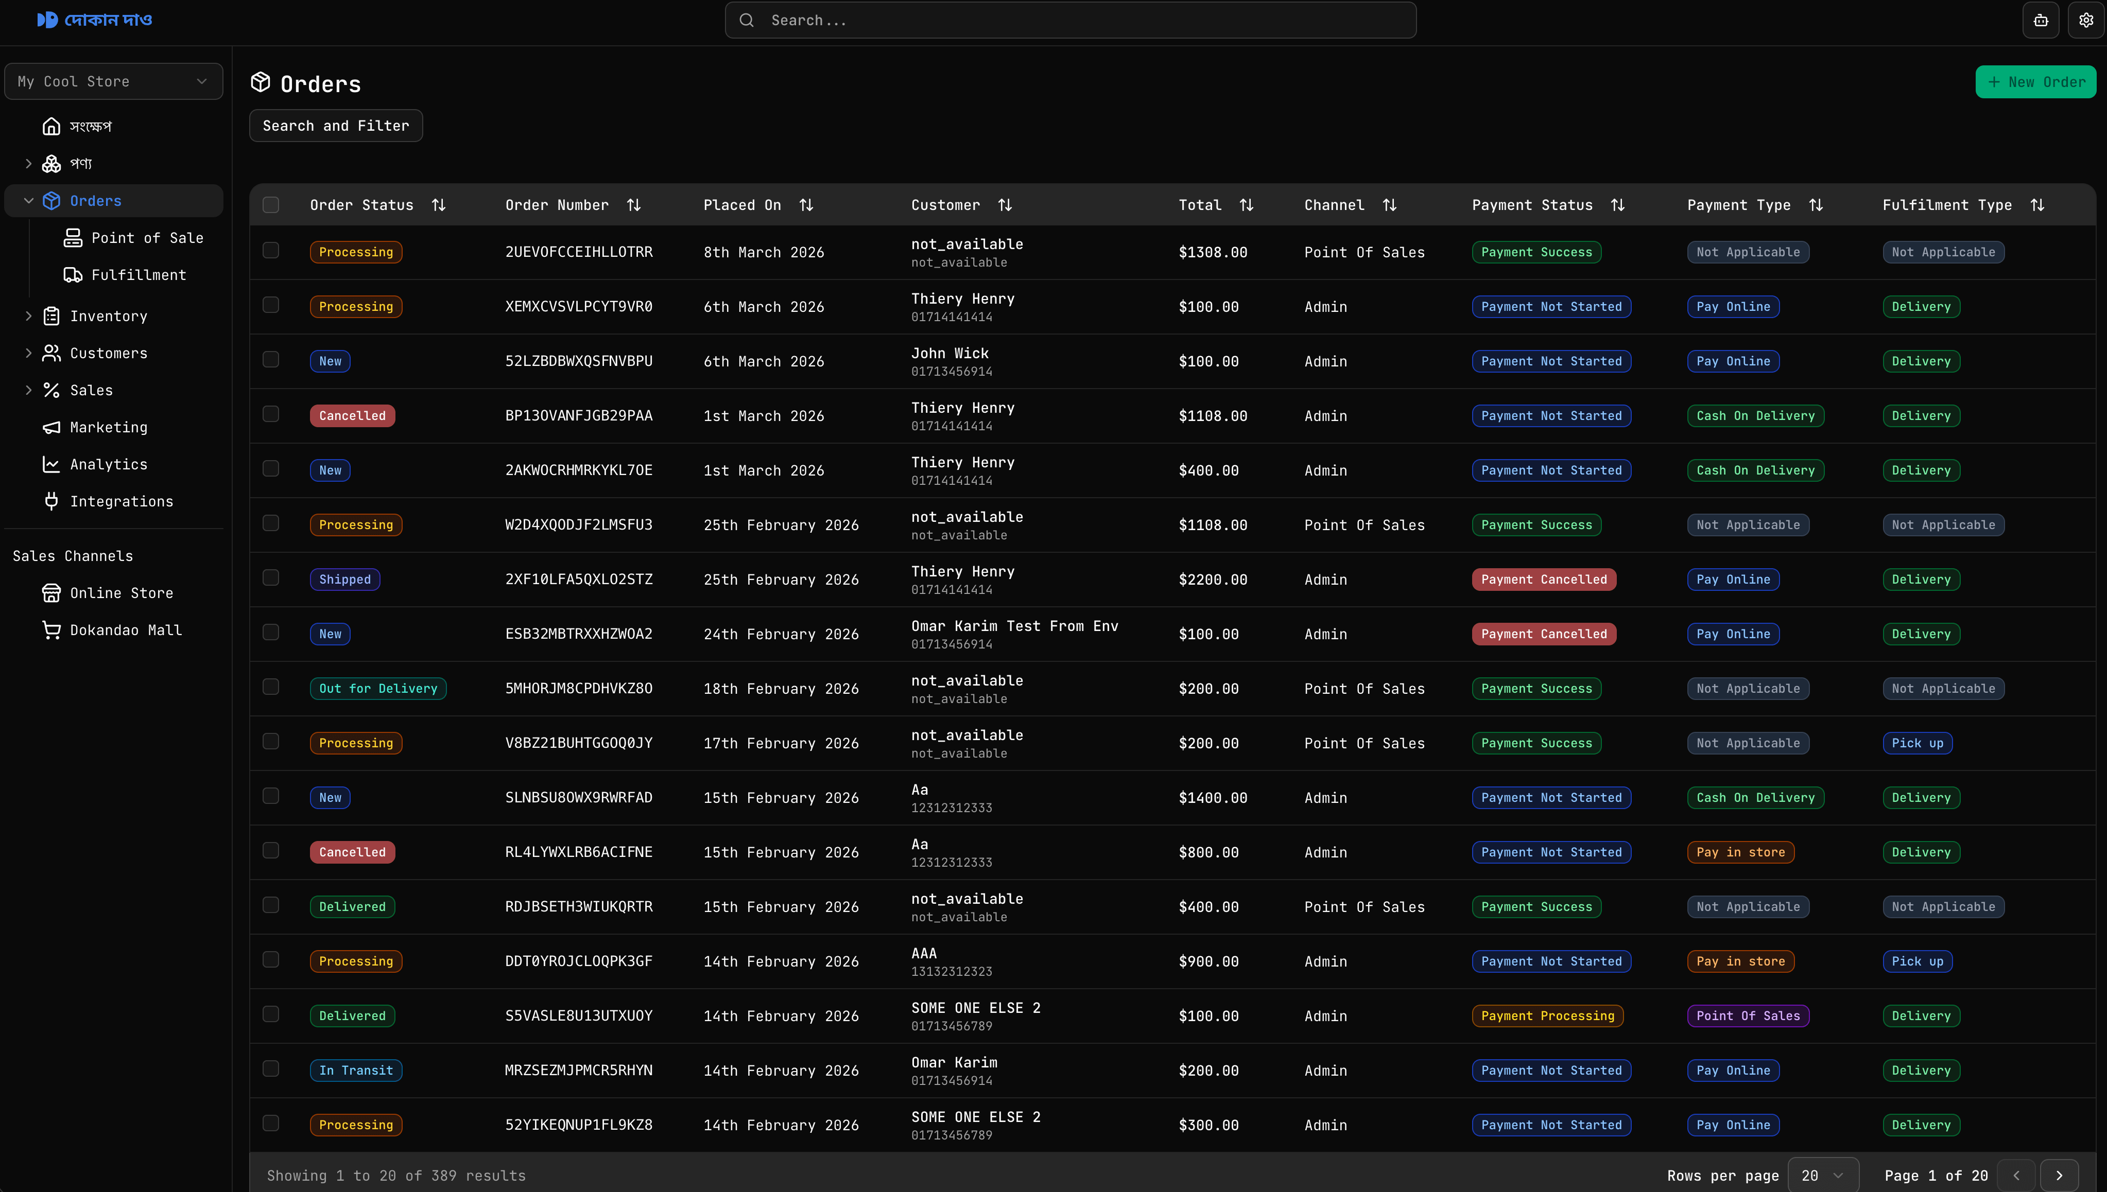Select all orders with the header checkbox

(271, 205)
